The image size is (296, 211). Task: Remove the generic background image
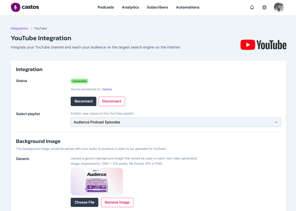(x=117, y=202)
